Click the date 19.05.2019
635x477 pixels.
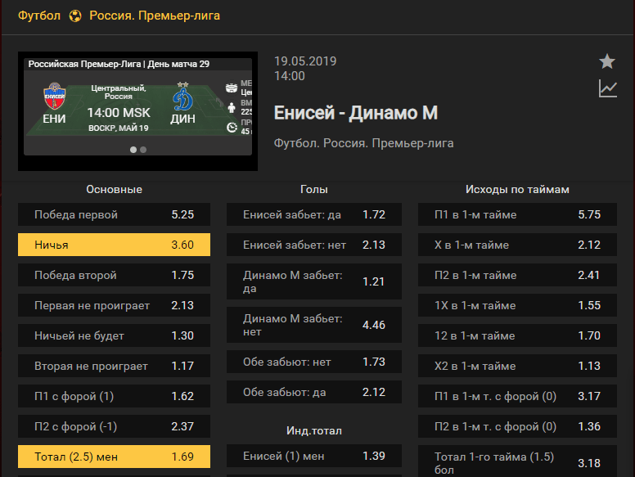pyautogui.click(x=305, y=61)
